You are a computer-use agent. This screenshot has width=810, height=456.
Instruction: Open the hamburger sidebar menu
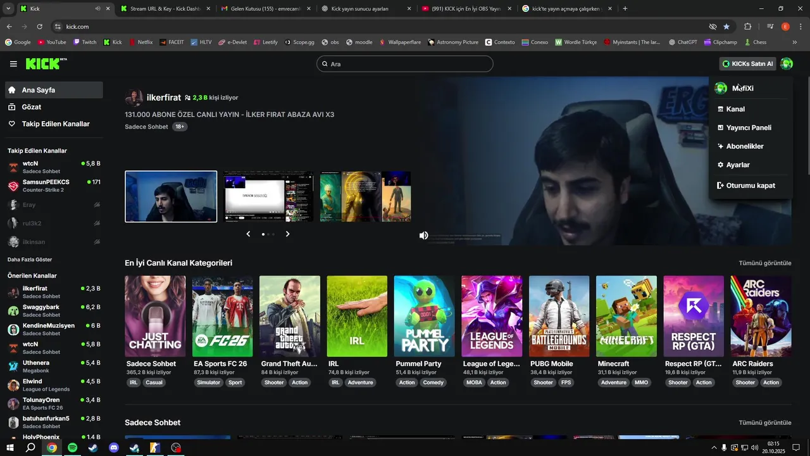point(13,64)
